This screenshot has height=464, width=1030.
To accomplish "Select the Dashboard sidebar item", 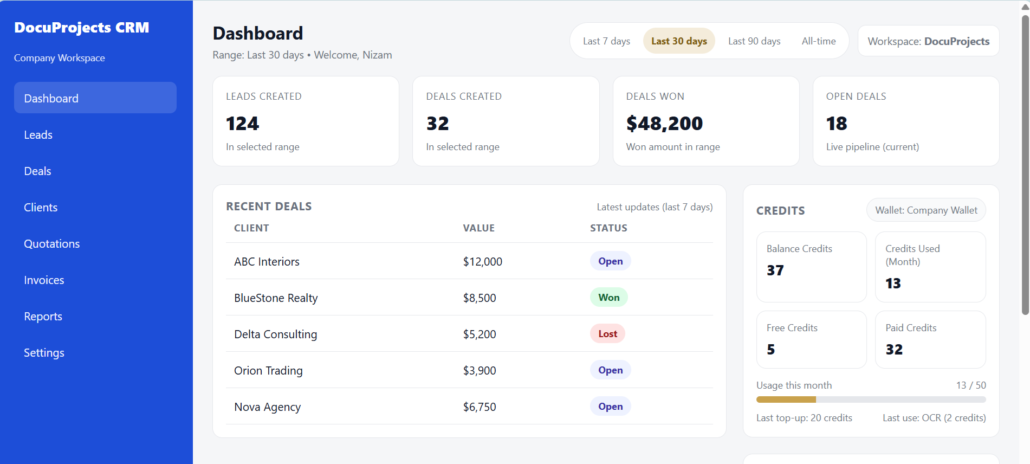I will pos(95,98).
